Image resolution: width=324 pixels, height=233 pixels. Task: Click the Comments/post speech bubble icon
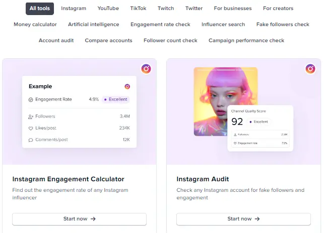(31, 140)
